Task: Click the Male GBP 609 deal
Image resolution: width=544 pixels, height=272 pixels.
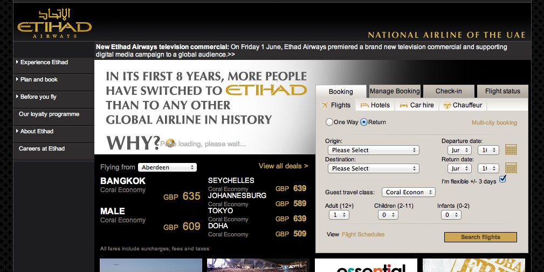Action: tap(150, 219)
